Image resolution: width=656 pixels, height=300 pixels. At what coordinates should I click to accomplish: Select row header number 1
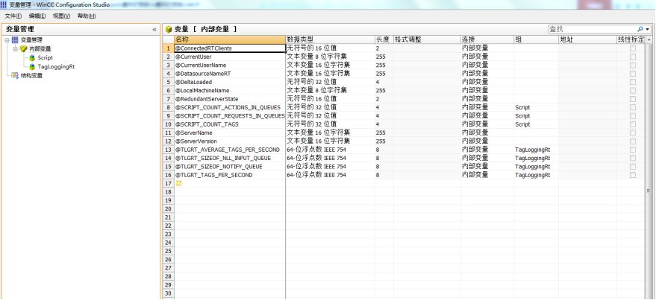[168, 48]
